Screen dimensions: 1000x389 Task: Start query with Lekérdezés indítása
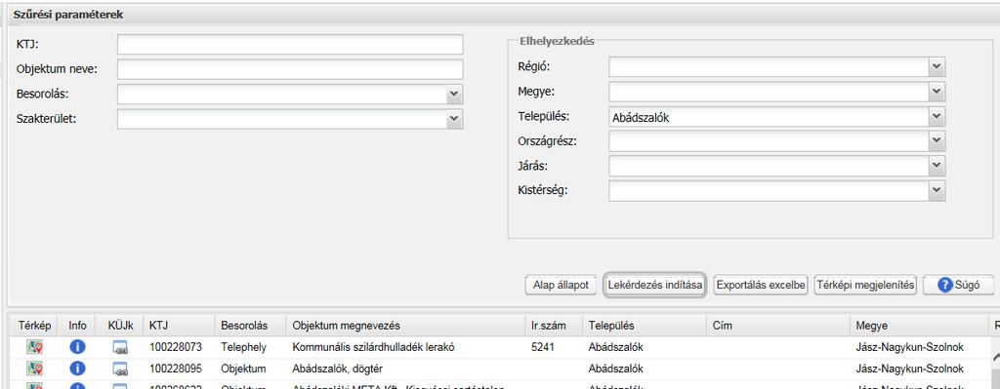point(655,286)
